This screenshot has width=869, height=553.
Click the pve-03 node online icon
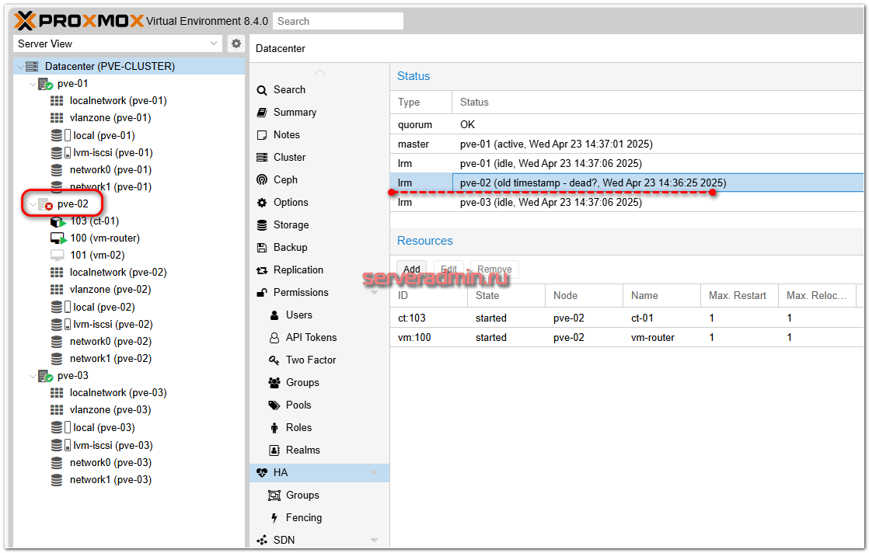pos(45,376)
